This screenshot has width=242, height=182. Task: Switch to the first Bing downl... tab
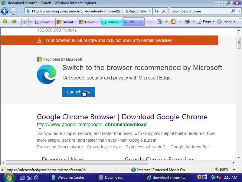pyautogui.click(x=44, y=22)
